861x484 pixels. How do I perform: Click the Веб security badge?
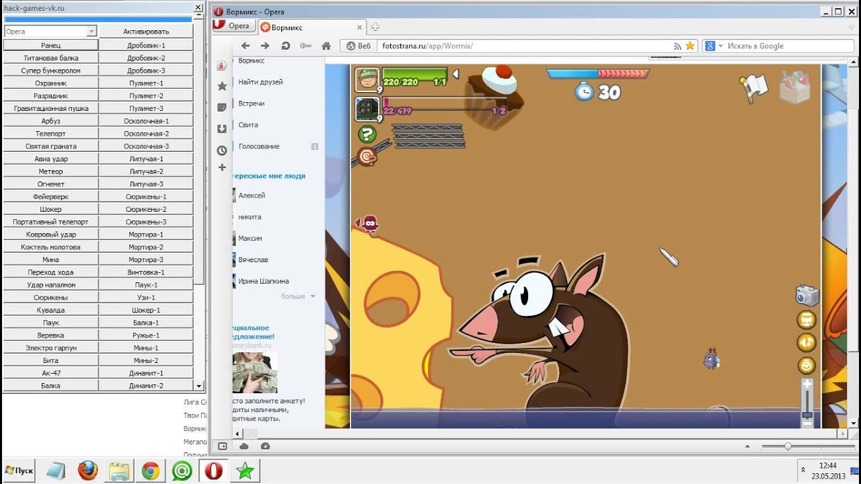click(358, 46)
